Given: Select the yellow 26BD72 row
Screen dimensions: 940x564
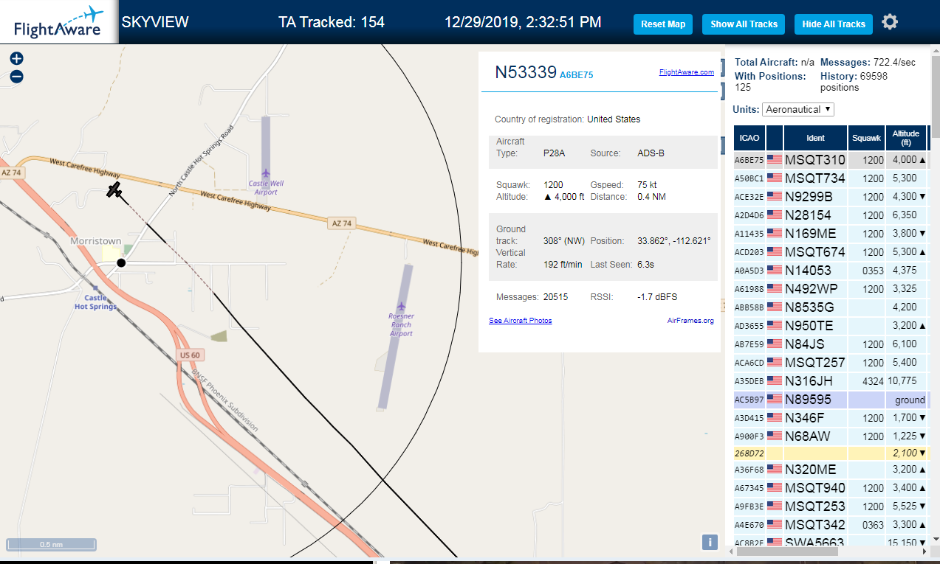Looking at the screenshot, I should pos(831,452).
